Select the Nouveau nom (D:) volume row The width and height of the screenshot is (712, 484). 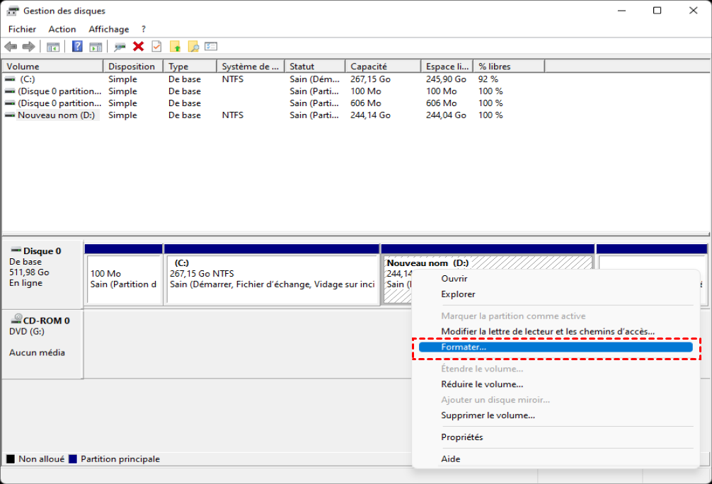pos(56,115)
